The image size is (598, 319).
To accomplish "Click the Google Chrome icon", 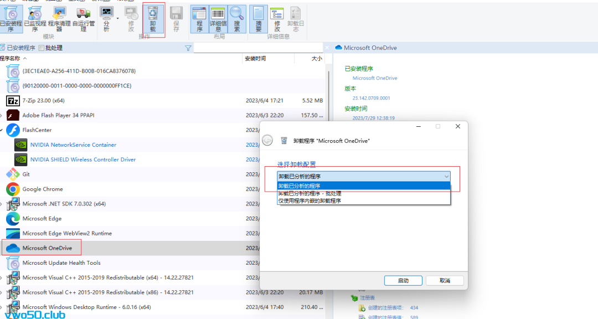I will pyautogui.click(x=13, y=189).
